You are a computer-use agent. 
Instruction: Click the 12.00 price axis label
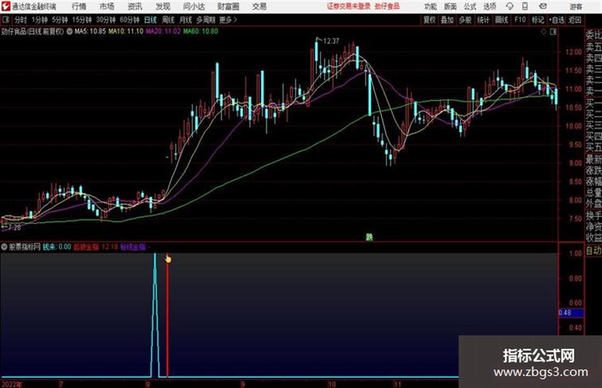coord(573,52)
